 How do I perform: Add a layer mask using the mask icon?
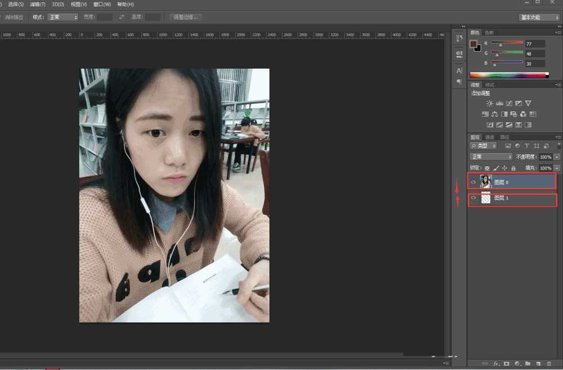507,363
